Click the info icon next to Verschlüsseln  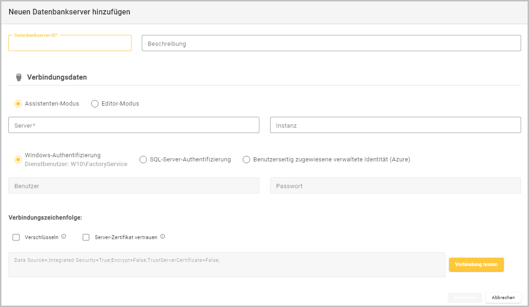click(x=64, y=236)
